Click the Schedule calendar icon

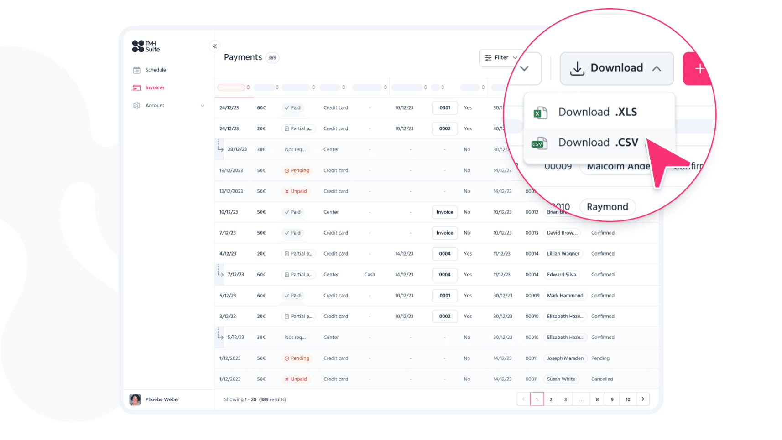coord(136,70)
